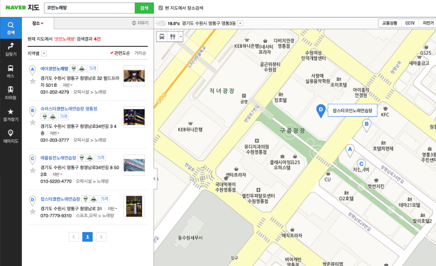Go to next results page arrow
Image resolution: width=436 pixels, height=266 pixels.
coord(101,237)
